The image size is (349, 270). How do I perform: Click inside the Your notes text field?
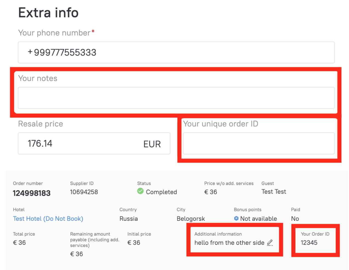coord(176,98)
